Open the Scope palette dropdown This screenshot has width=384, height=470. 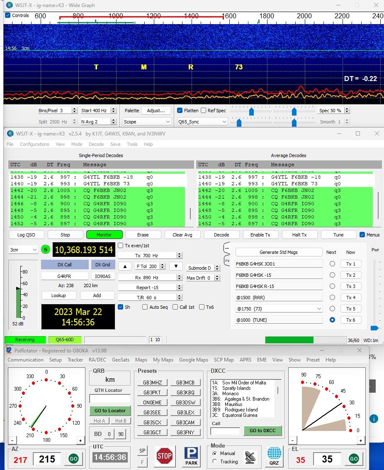[147, 122]
